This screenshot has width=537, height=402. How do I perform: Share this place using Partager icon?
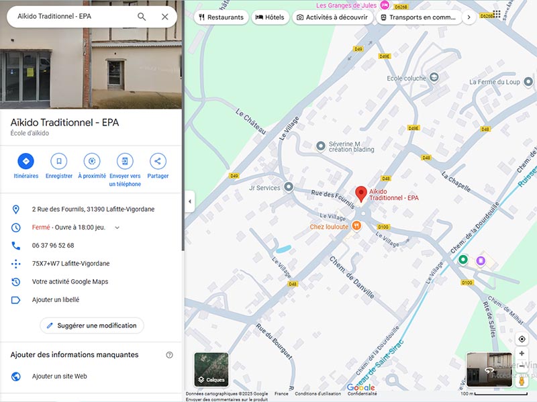click(x=158, y=161)
